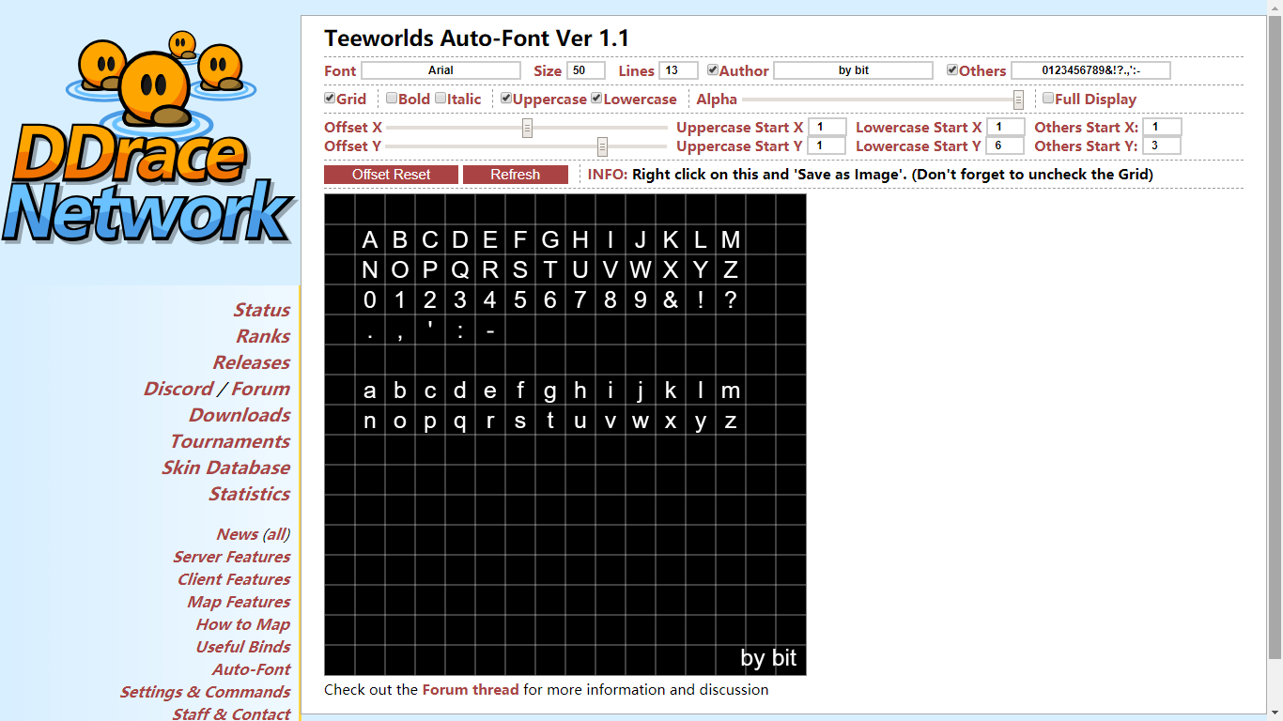The height and width of the screenshot is (721, 1283).
Task: Toggle the Author checkbox
Action: pyautogui.click(x=713, y=70)
